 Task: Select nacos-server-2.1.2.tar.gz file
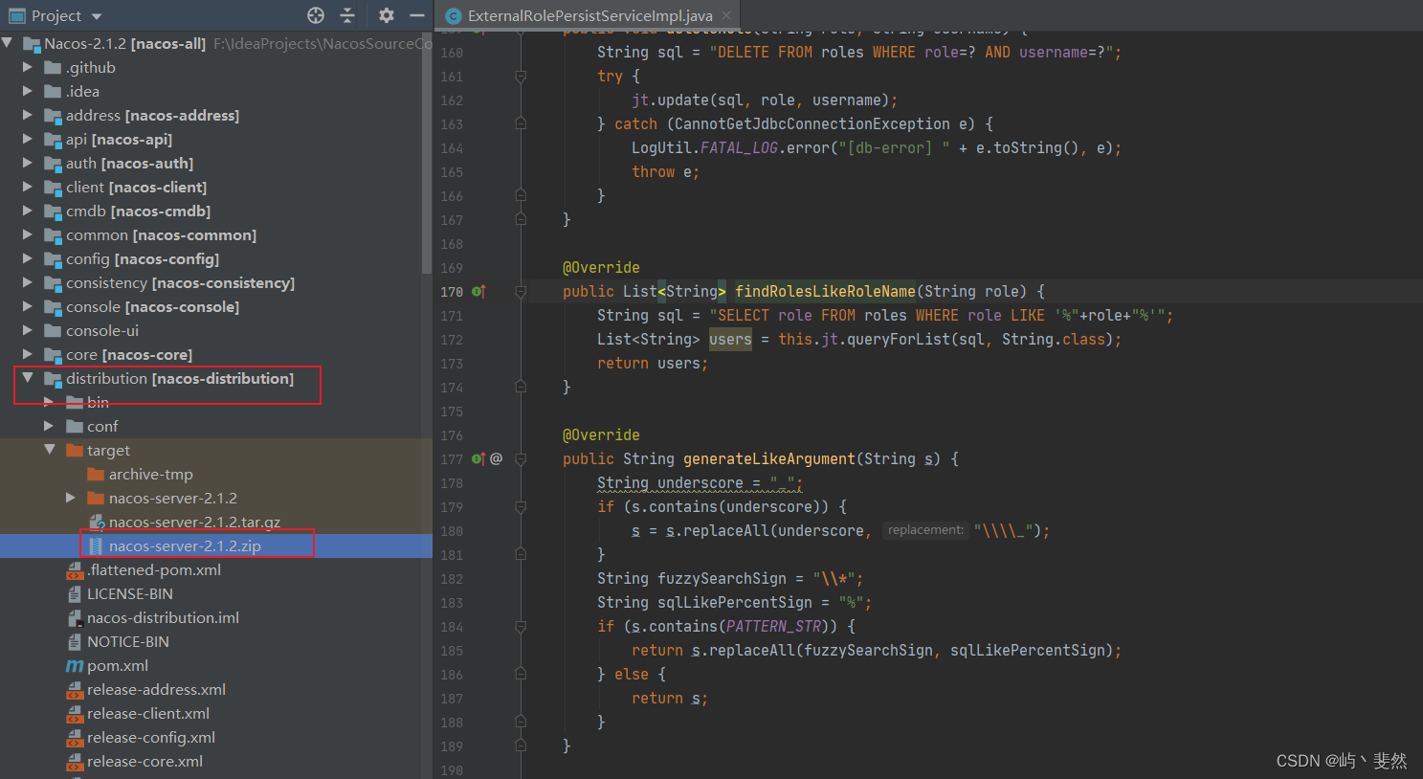pyautogui.click(x=194, y=522)
